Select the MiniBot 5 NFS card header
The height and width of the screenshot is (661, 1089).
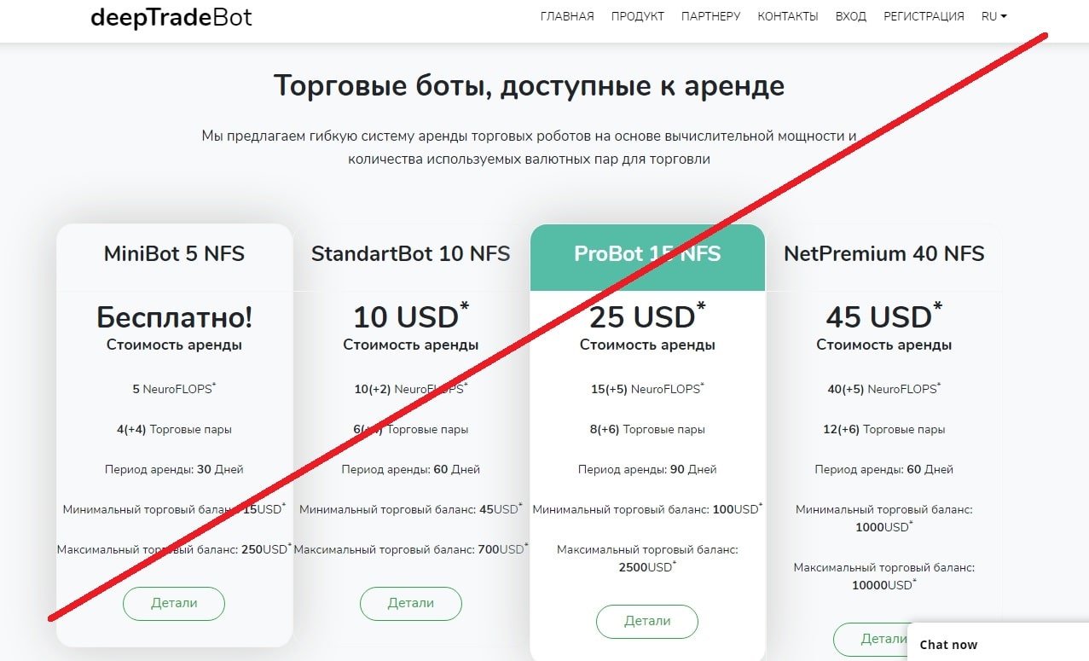click(x=174, y=253)
